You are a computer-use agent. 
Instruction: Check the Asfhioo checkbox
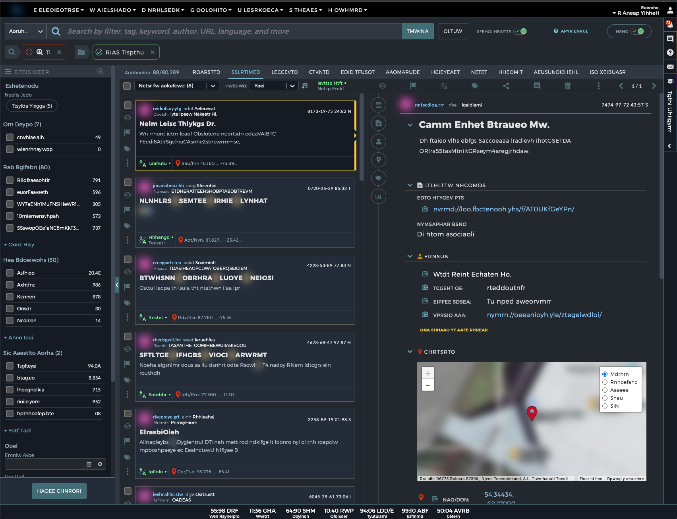coord(10,273)
